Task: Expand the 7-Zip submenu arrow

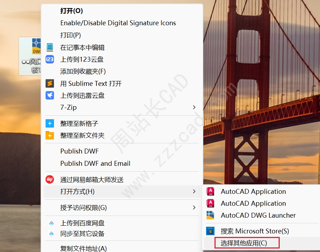Action: tap(194, 107)
